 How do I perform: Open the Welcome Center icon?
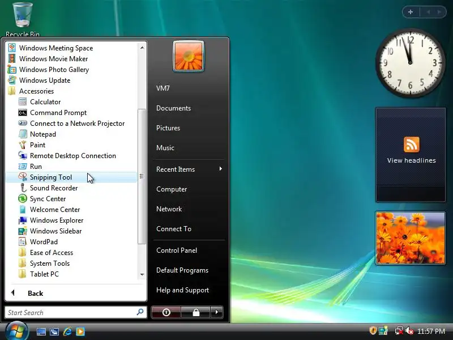coord(23,209)
